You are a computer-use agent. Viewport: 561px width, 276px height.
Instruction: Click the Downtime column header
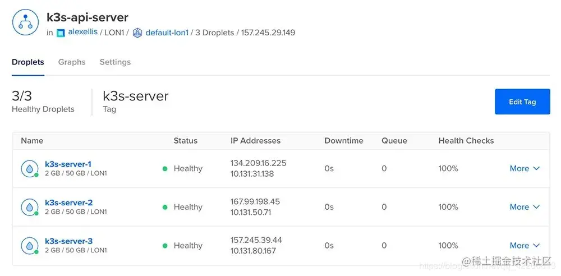344,141
